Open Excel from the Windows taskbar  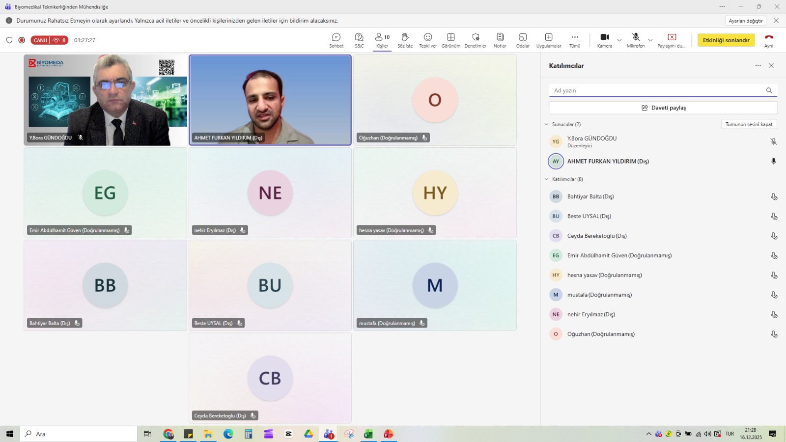[368, 434]
